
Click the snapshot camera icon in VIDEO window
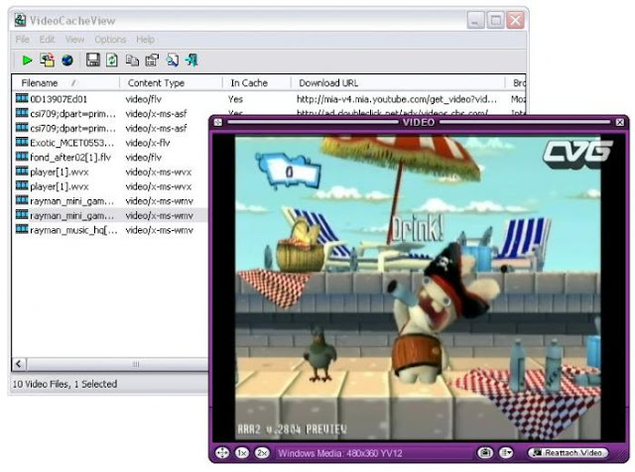coord(485,452)
